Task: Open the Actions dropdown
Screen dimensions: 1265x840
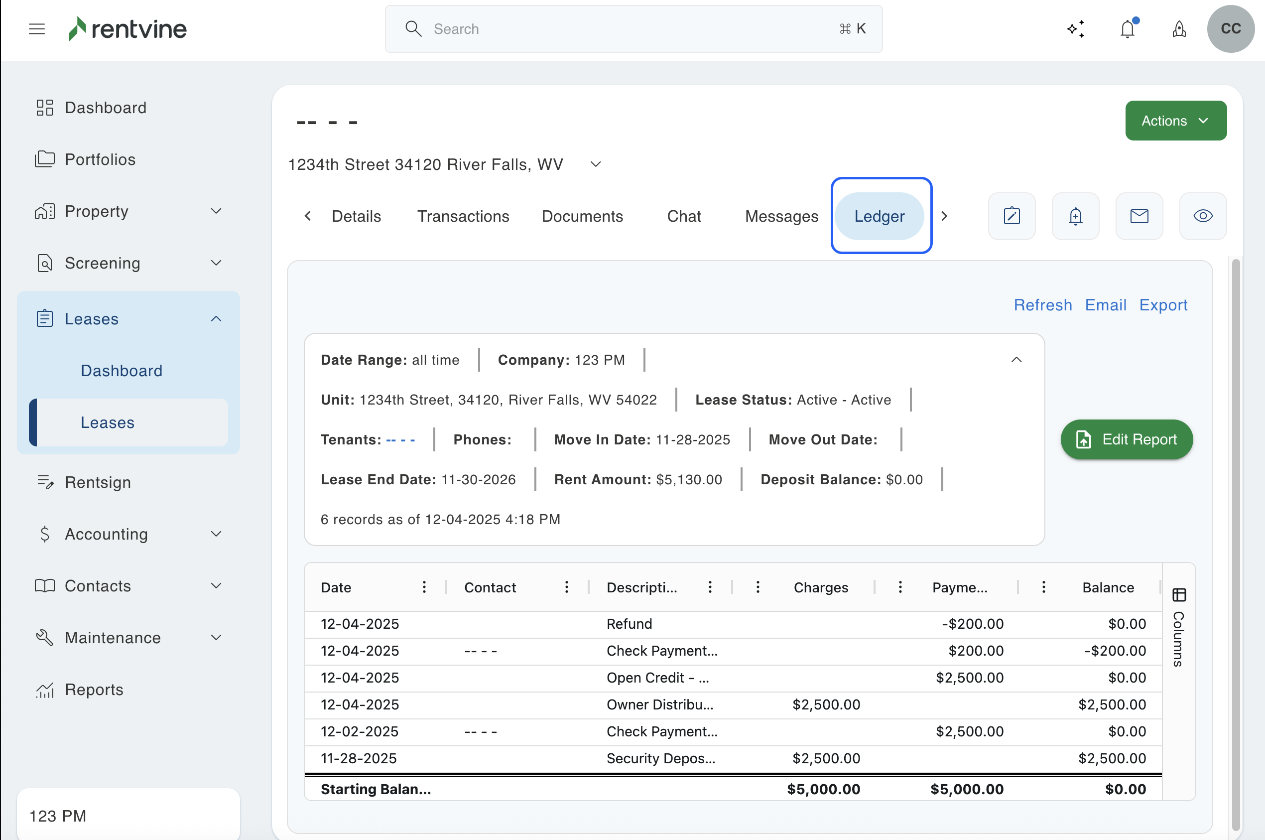Action: pyautogui.click(x=1175, y=121)
